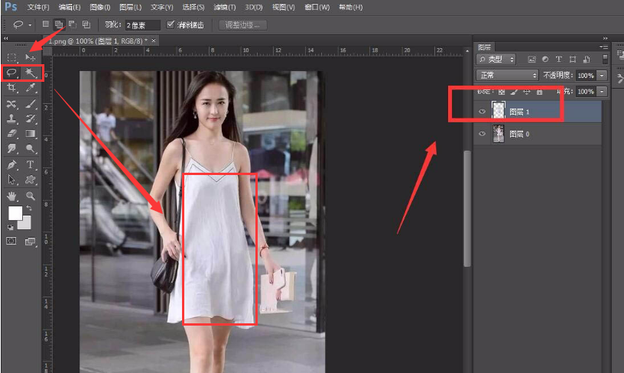624x373 pixels.
Task: Select the Eyedropper tool
Action: pos(31,88)
